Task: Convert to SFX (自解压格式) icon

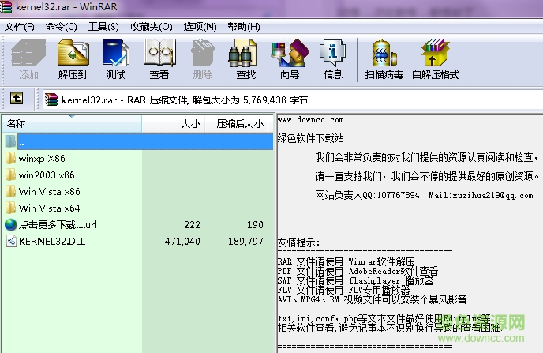Action: [435, 53]
